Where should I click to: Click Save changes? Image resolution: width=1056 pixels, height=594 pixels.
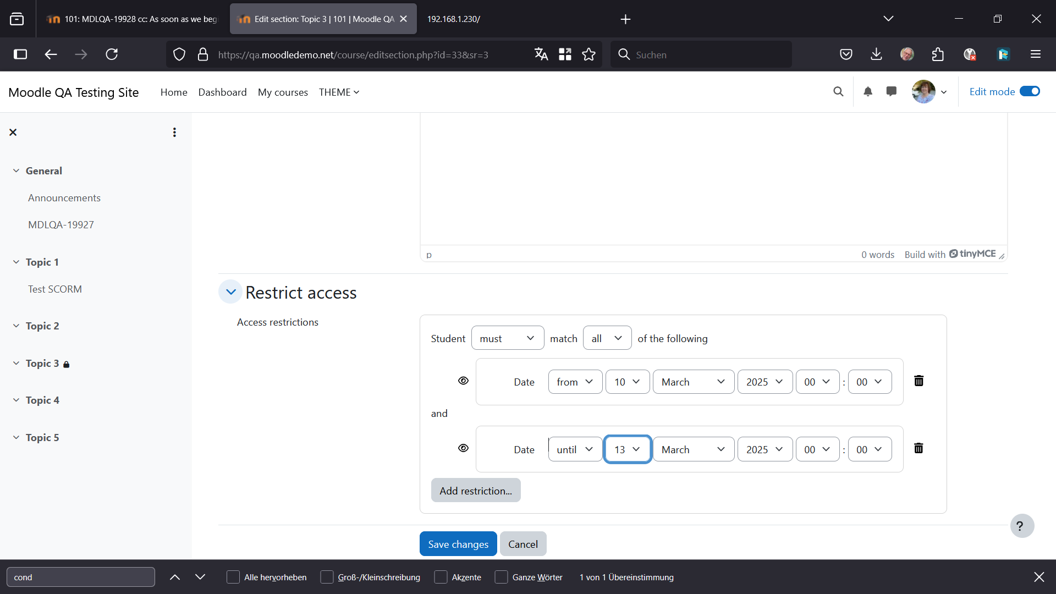point(458,544)
